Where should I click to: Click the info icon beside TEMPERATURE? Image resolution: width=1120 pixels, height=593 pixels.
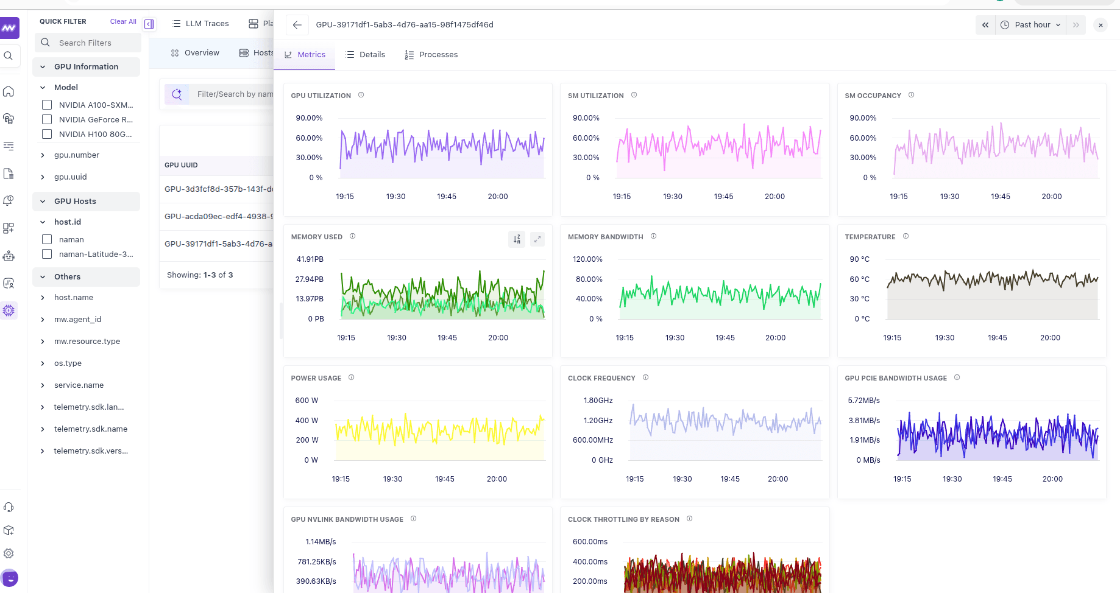pyautogui.click(x=906, y=236)
